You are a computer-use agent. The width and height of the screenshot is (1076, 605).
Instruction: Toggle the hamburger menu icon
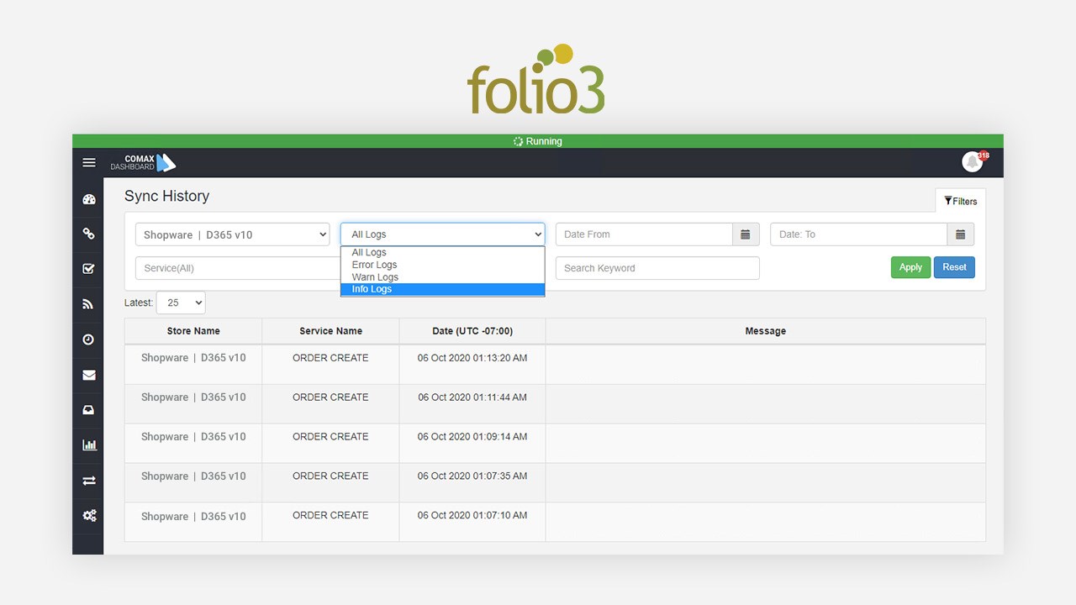tap(89, 162)
